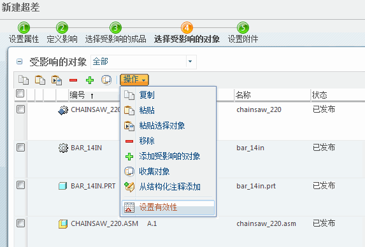Click the Collect objects icon in the toolbar
The width and height of the screenshot is (365, 247).
[x=106, y=80]
